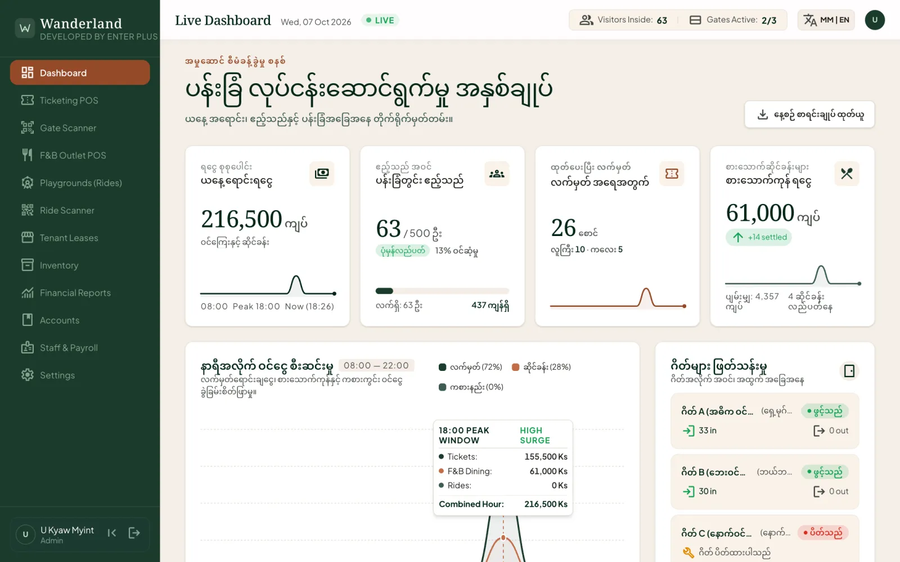The width and height of the screenshot is (900, 562).
Task: Click the daily report download button
Action: [x=809, y=115]
